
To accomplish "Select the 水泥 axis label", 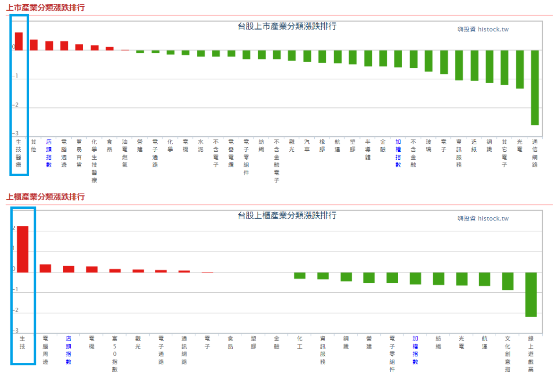I will (x=201, y=145).
